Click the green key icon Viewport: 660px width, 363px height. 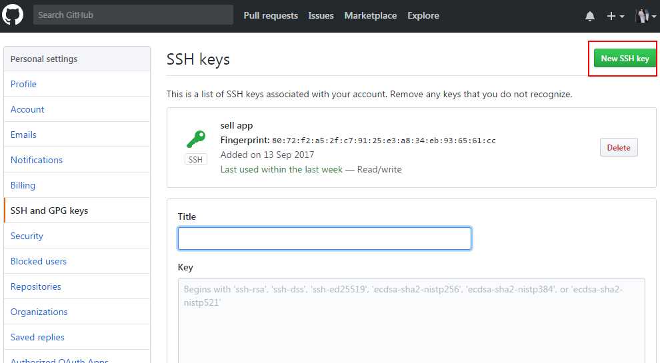195,139
